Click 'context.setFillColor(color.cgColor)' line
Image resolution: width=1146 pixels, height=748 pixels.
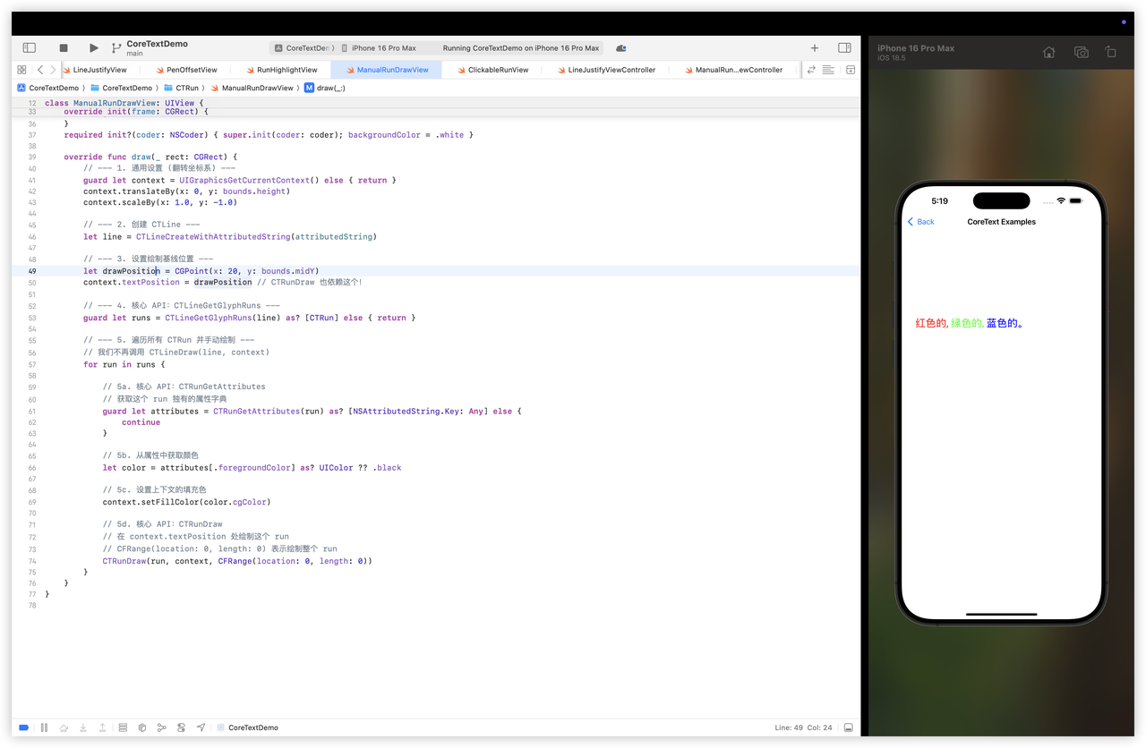tap(186, 502)
